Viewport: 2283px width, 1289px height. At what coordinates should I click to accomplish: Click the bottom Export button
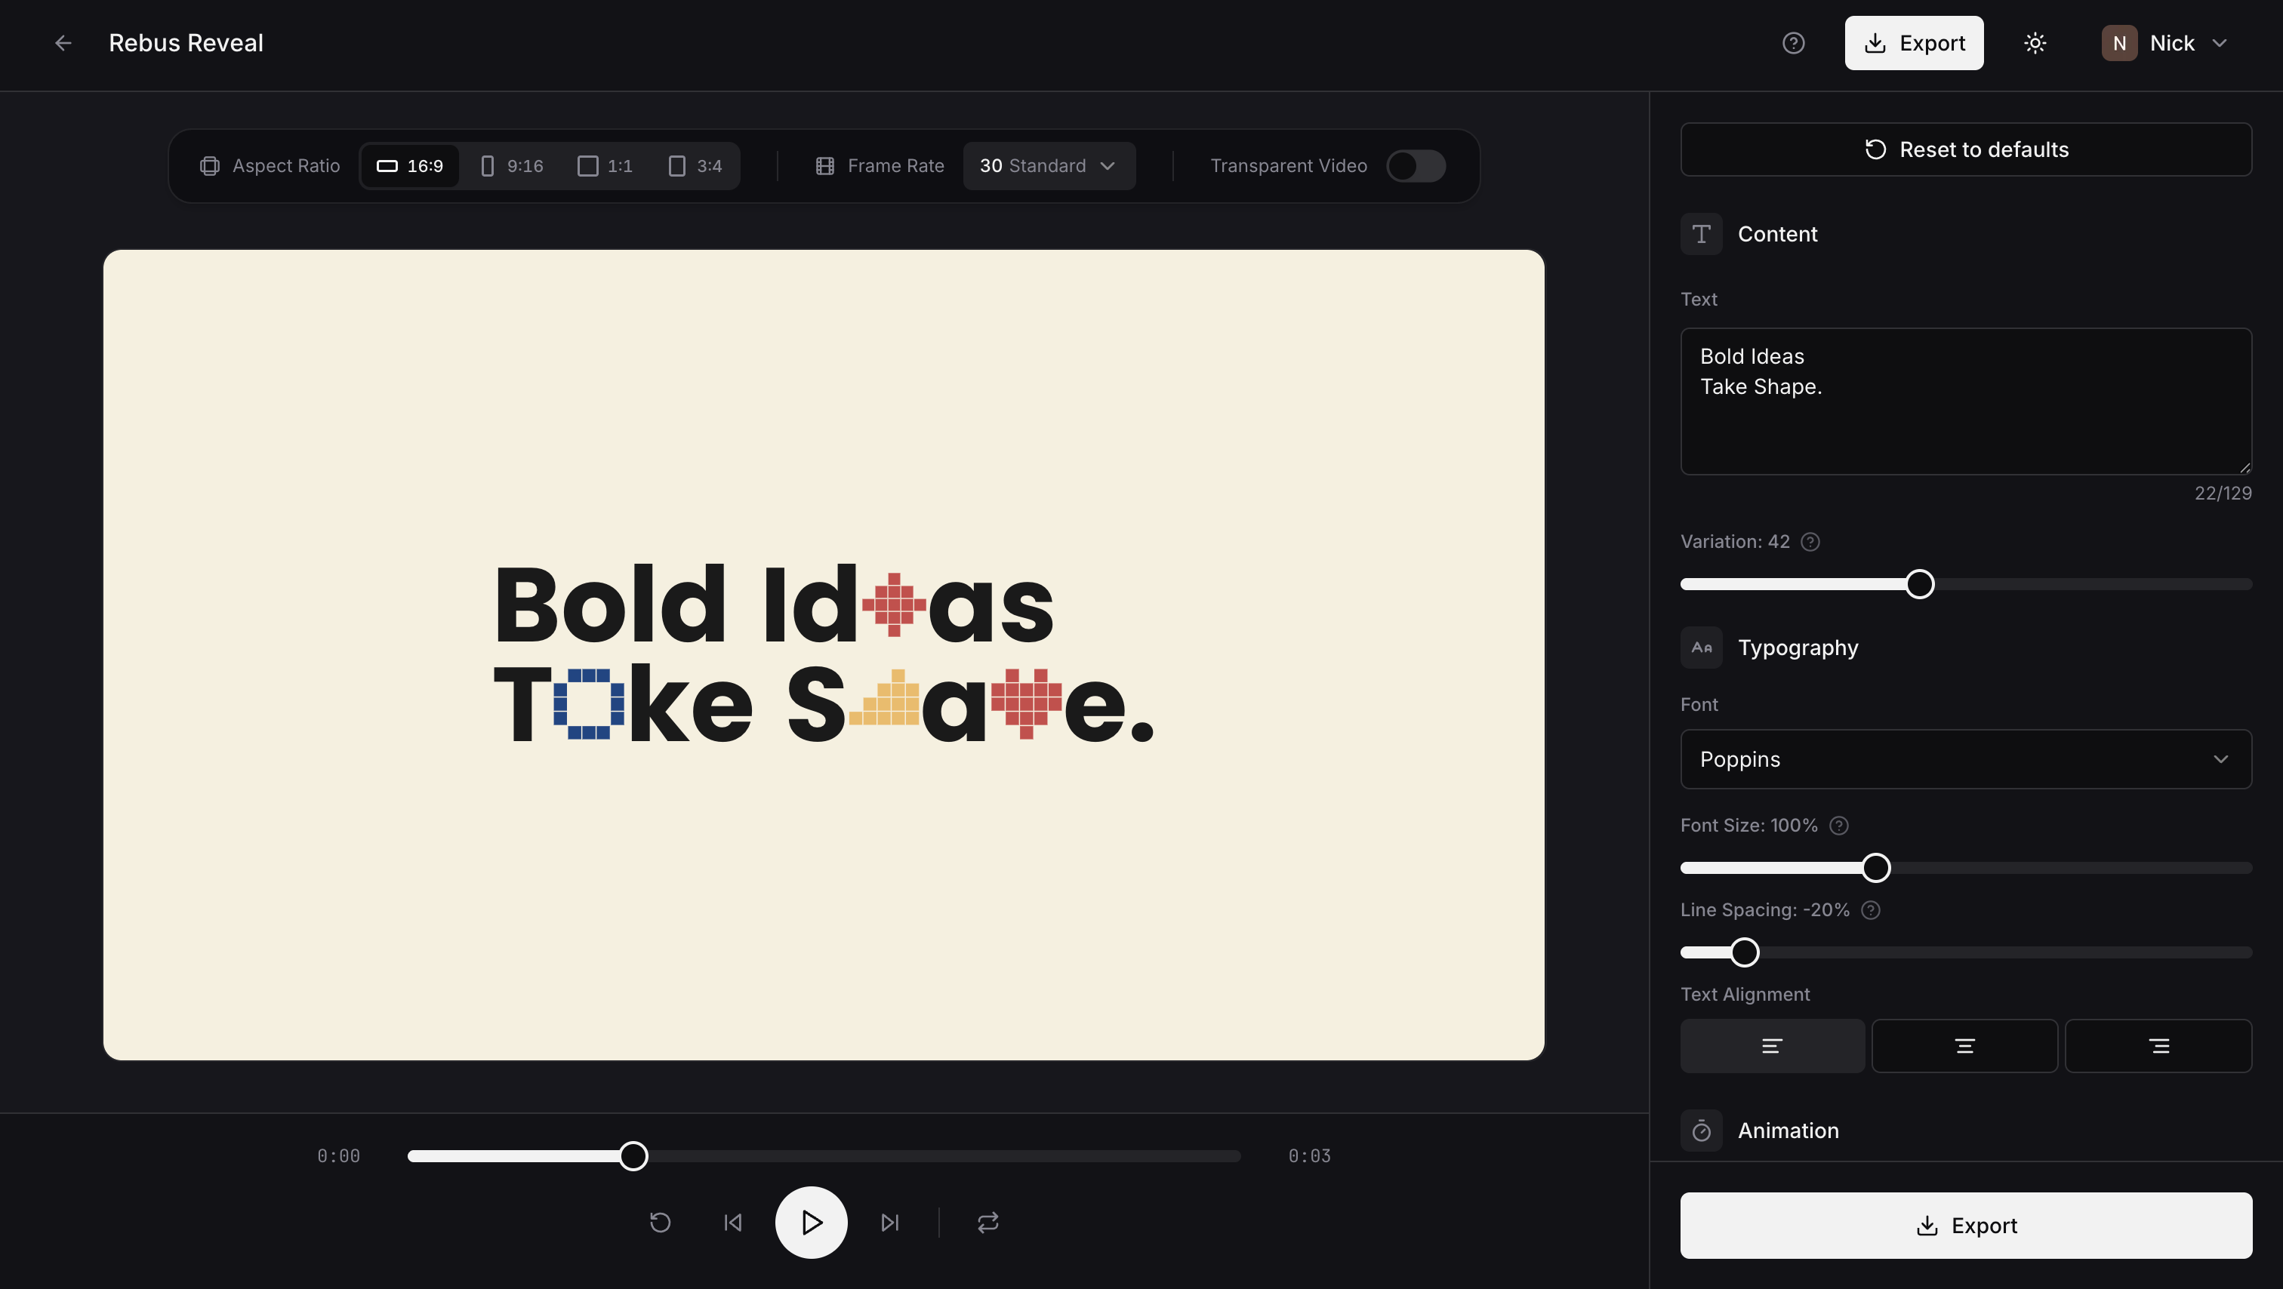click(x=1966, y=1225)
